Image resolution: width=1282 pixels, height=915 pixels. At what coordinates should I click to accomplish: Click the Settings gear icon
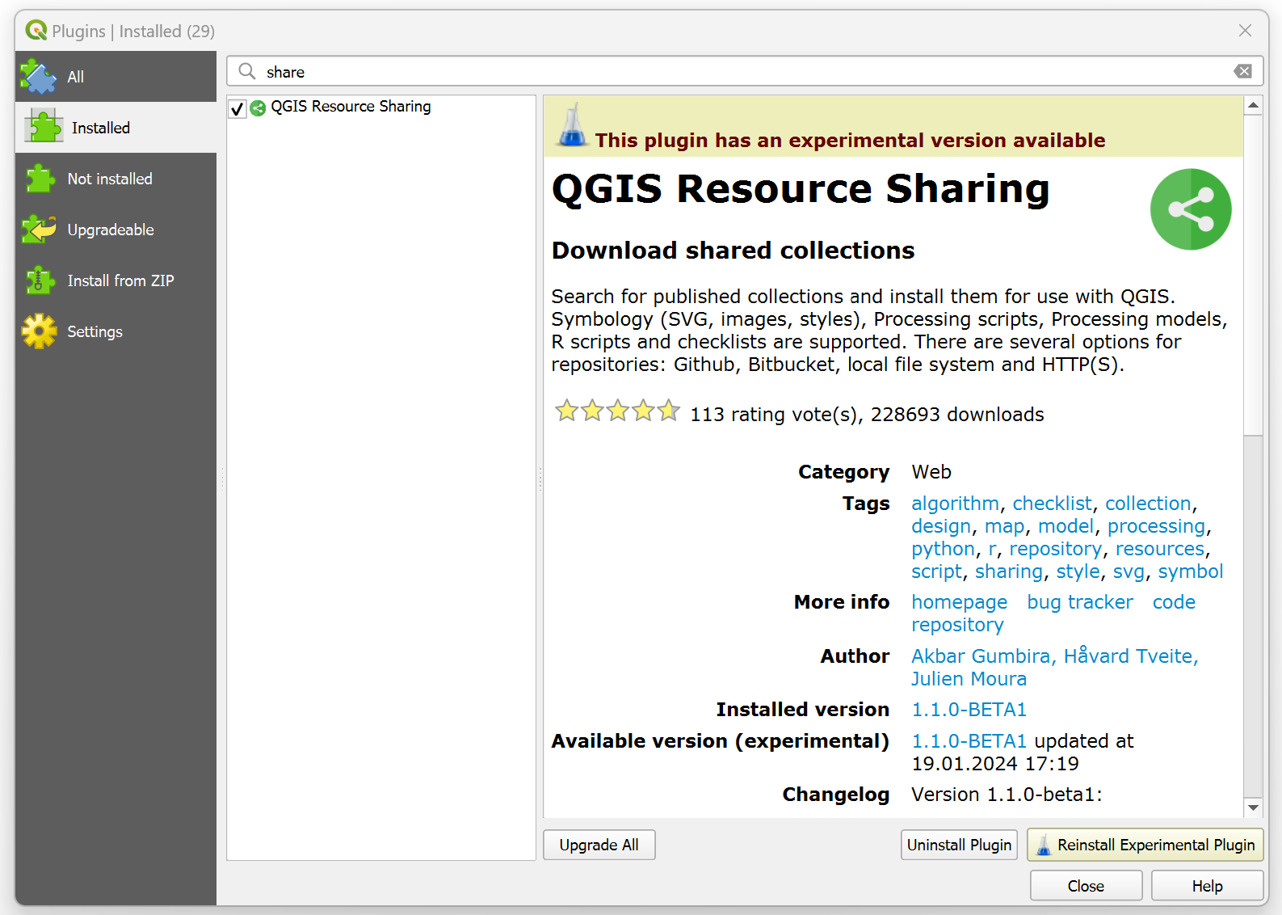coord(40,331)
